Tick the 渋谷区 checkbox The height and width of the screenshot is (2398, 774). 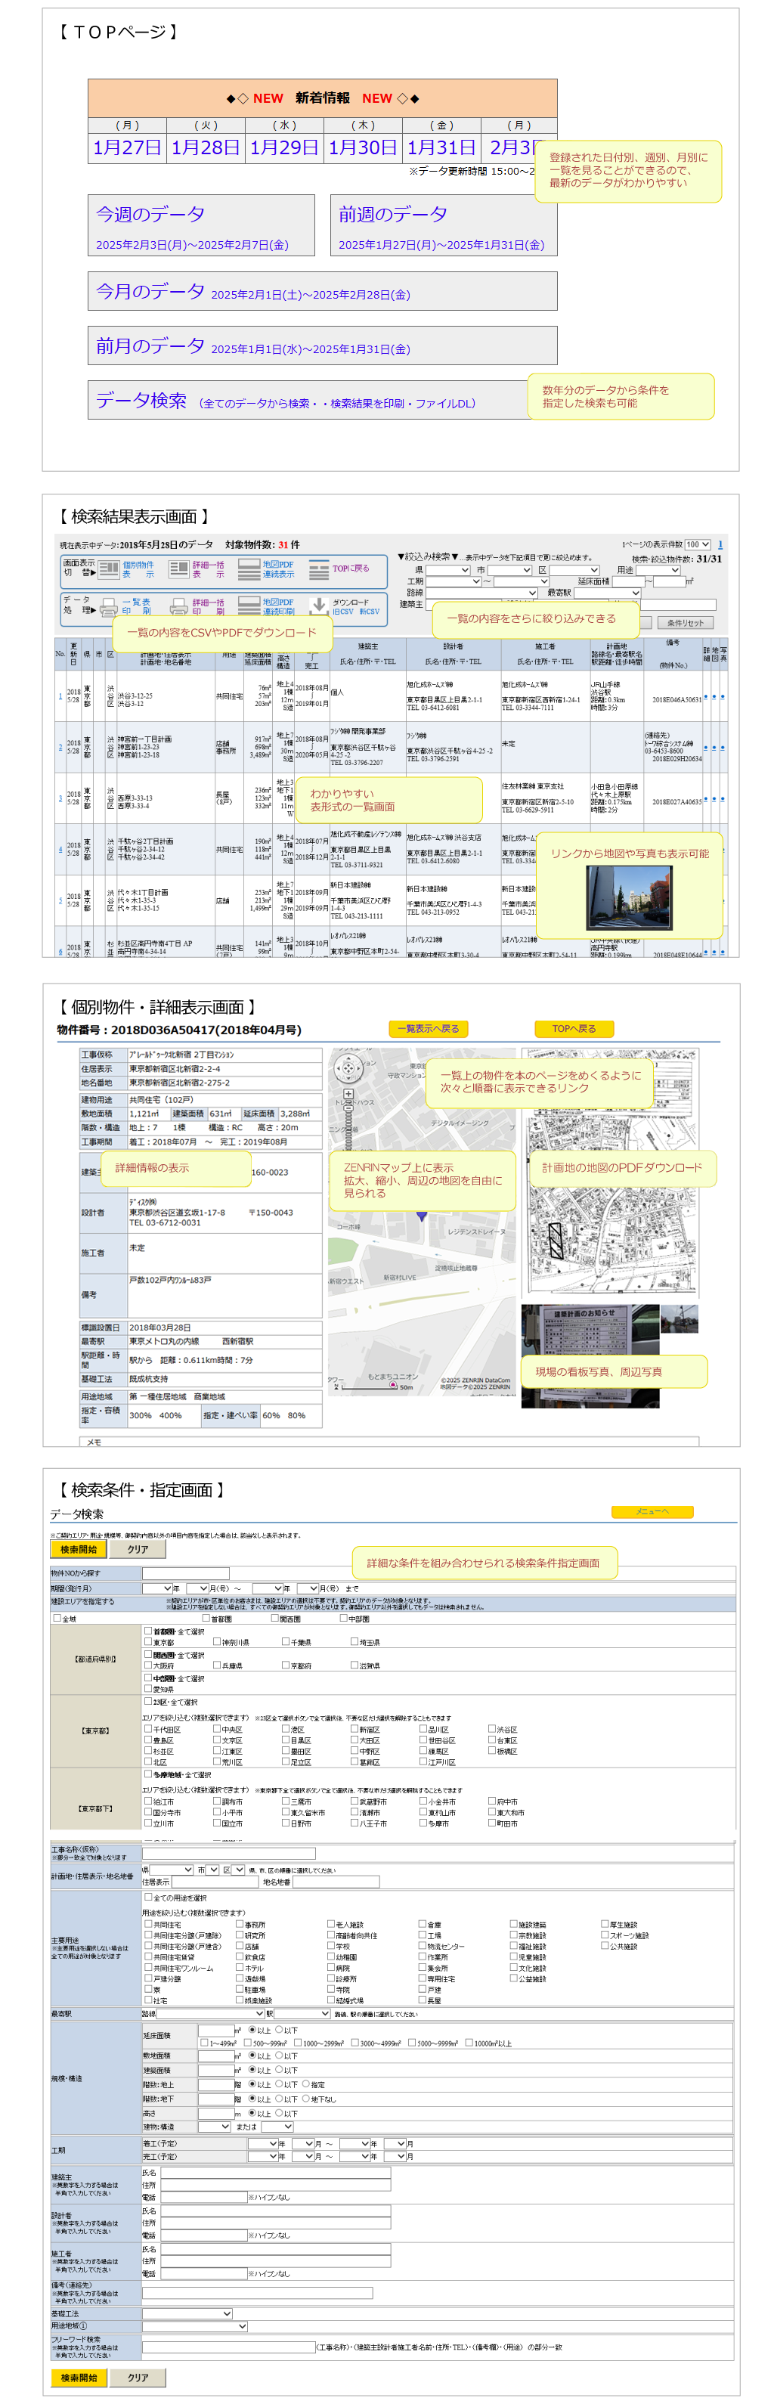click(492, 1729)
